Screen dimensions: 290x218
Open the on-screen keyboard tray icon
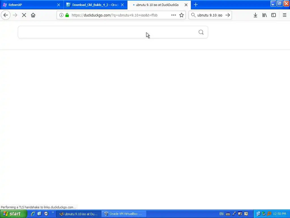click(228, 214)
